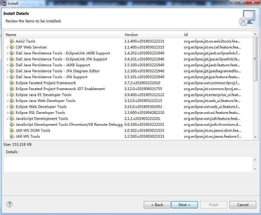261x215 pixels.
Task: Expand Dali JPA Diagram Editor node
Action: click(x=7, y=71)
